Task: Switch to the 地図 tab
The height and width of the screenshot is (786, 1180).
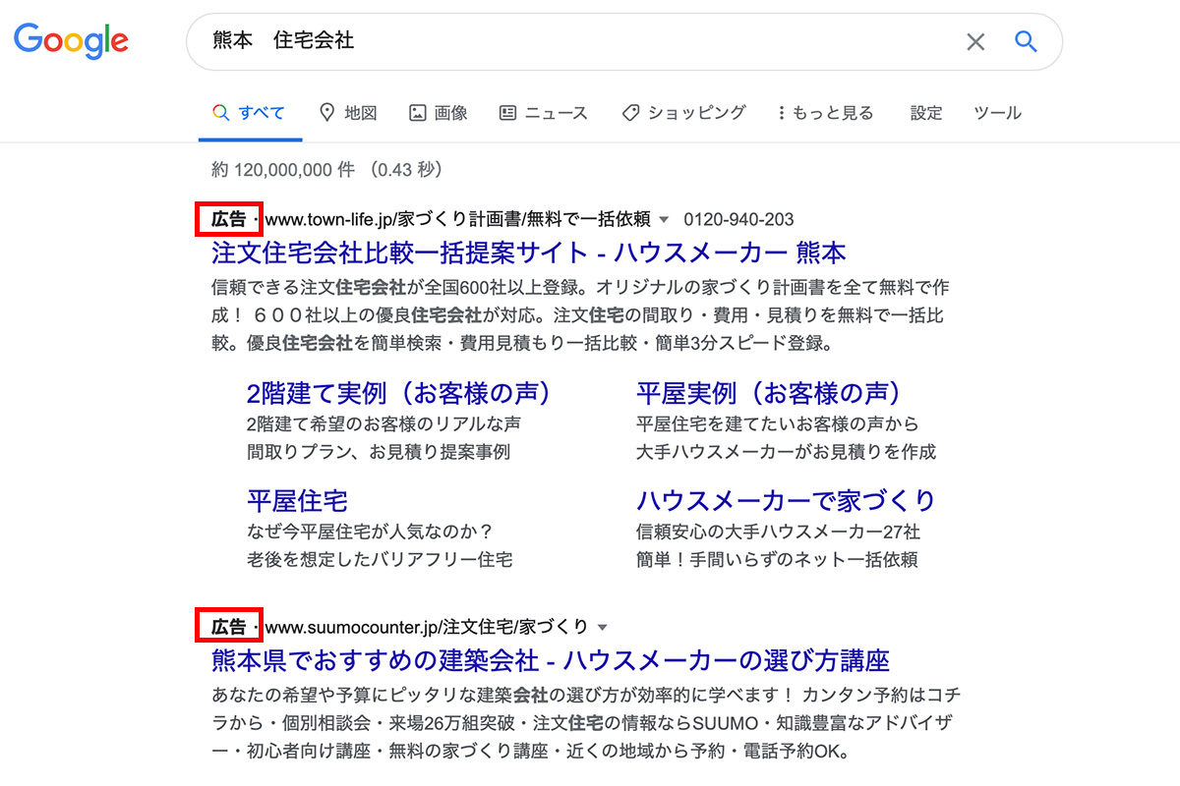Action: pyautogui.click(x=349, y=113)
